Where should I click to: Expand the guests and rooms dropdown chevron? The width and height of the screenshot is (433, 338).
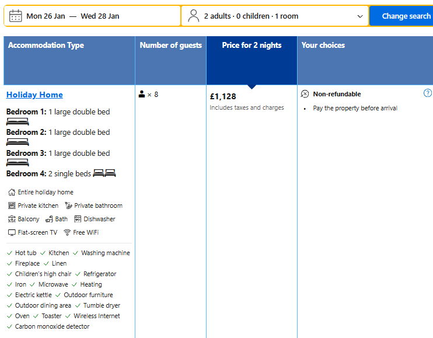click(360, 16)
